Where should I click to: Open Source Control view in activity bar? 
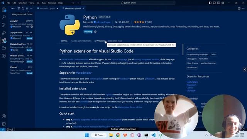click(4, 25)
